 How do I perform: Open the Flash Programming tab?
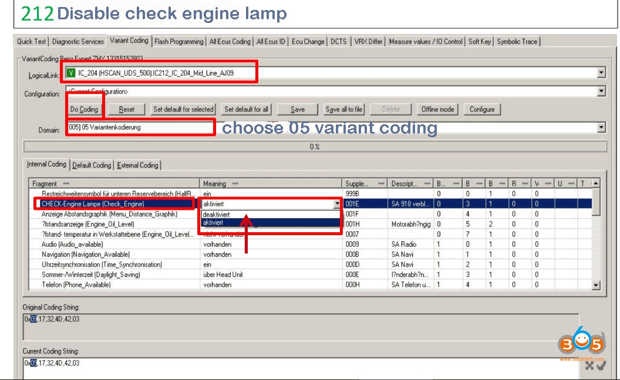point(179,41)
